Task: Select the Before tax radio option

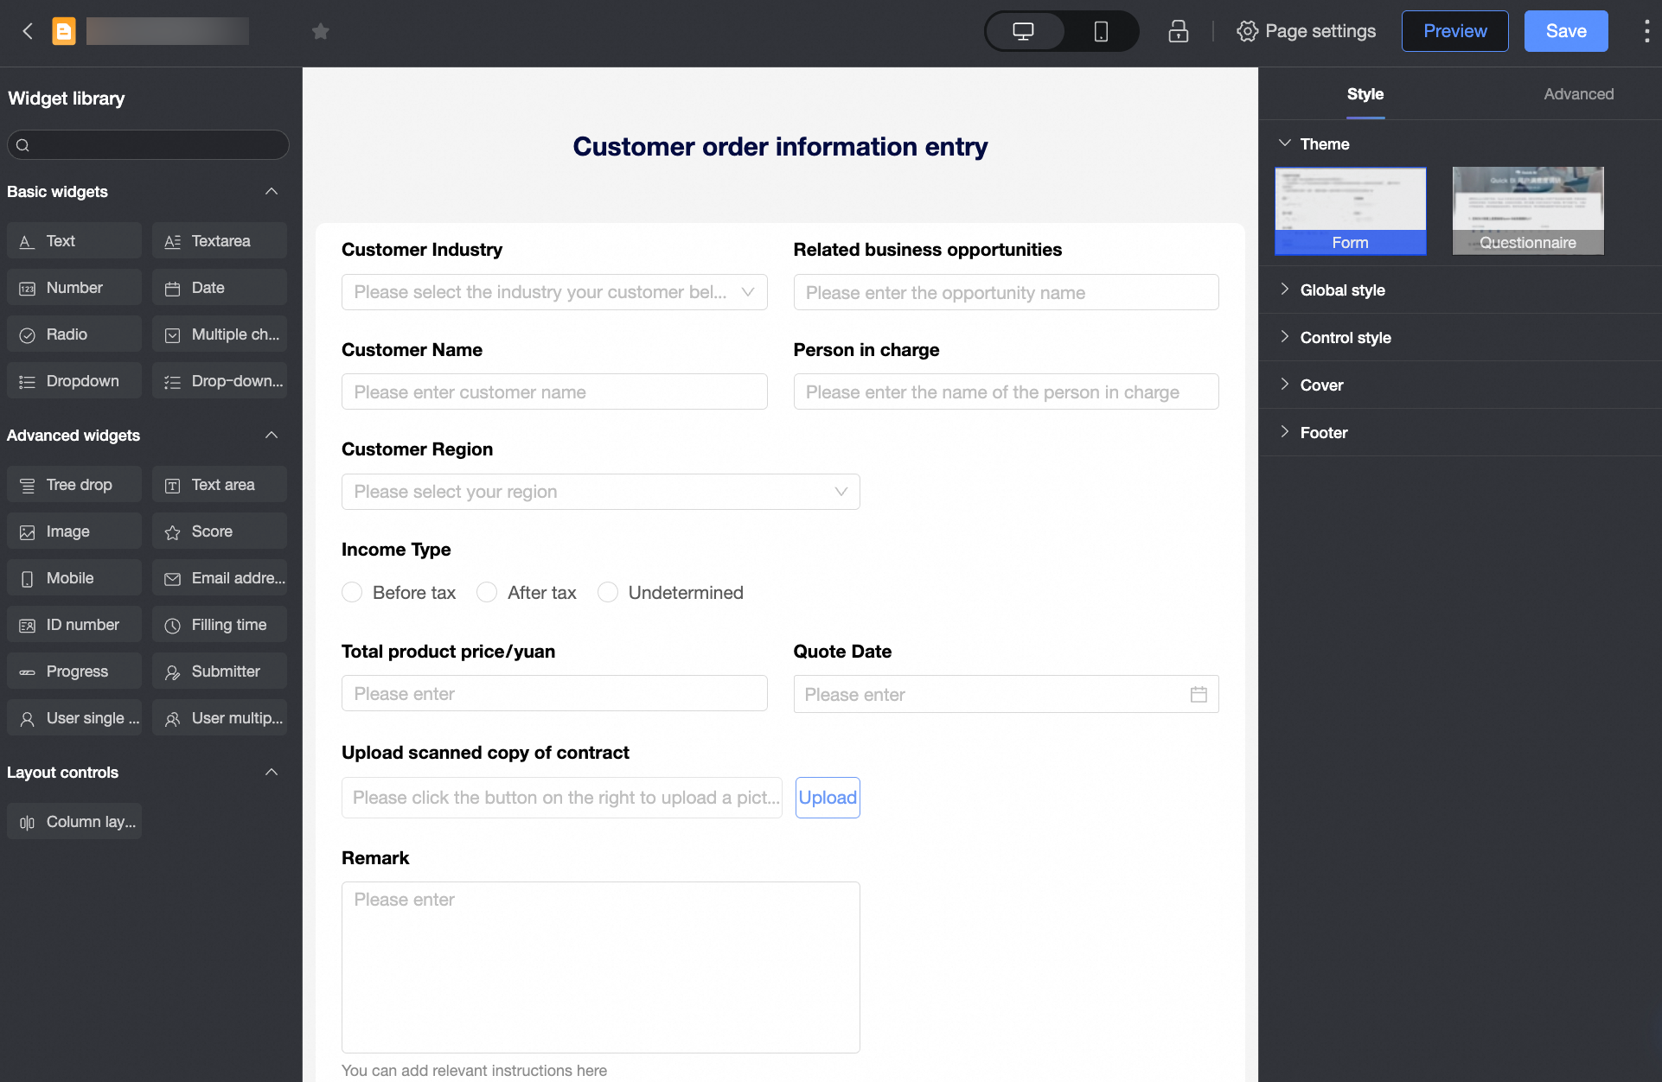Action: (352, 592)
